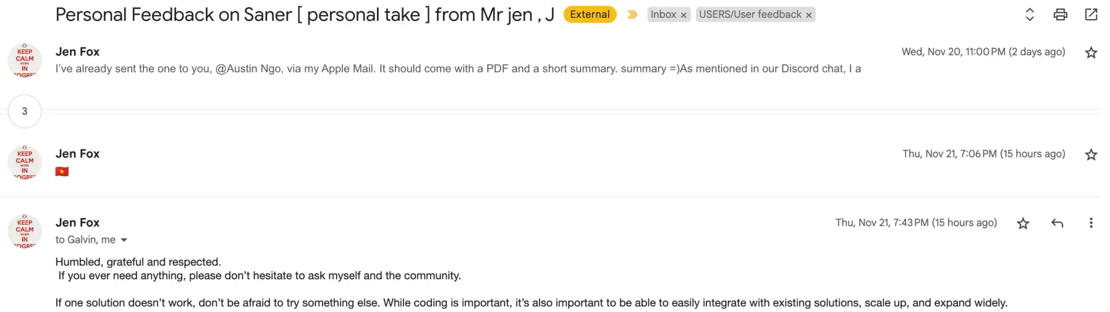Star the Thu 7:06 PM message
This screenshot has height=312, width=1110.
pos(1091,155)
